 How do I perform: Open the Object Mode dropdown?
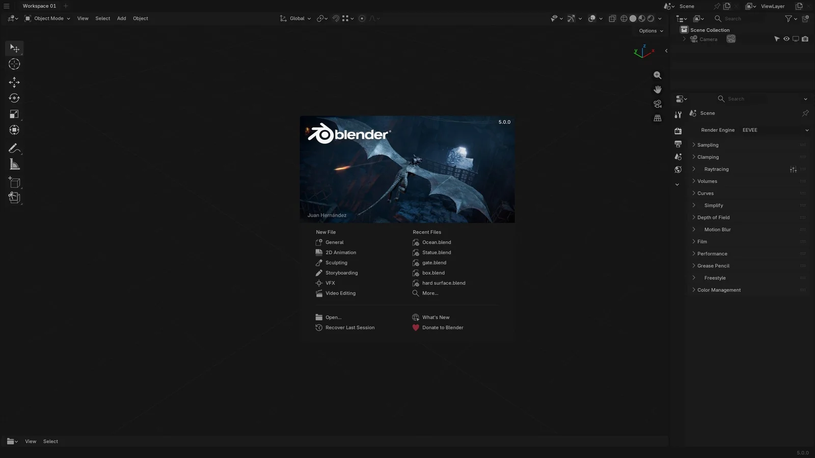48,18
